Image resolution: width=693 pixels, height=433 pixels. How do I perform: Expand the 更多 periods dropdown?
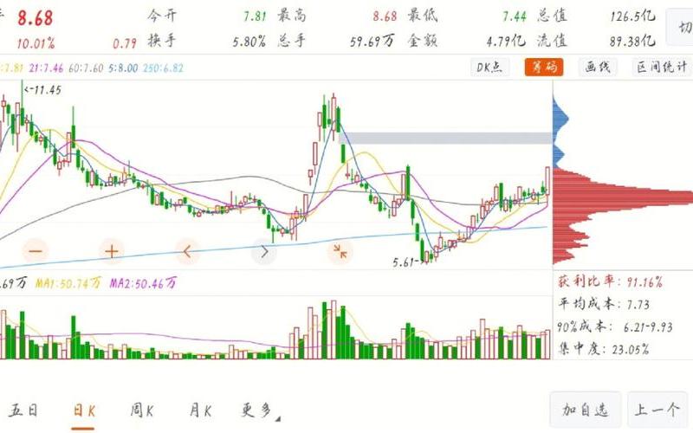click(x=260, y=410)
